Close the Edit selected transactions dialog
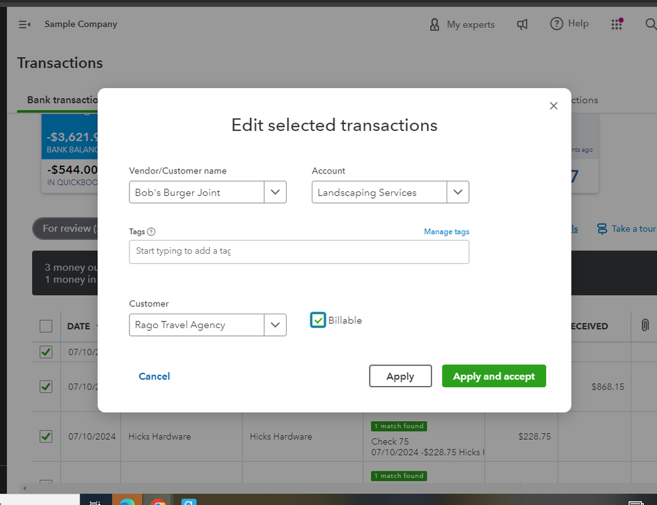 point(554,106)
